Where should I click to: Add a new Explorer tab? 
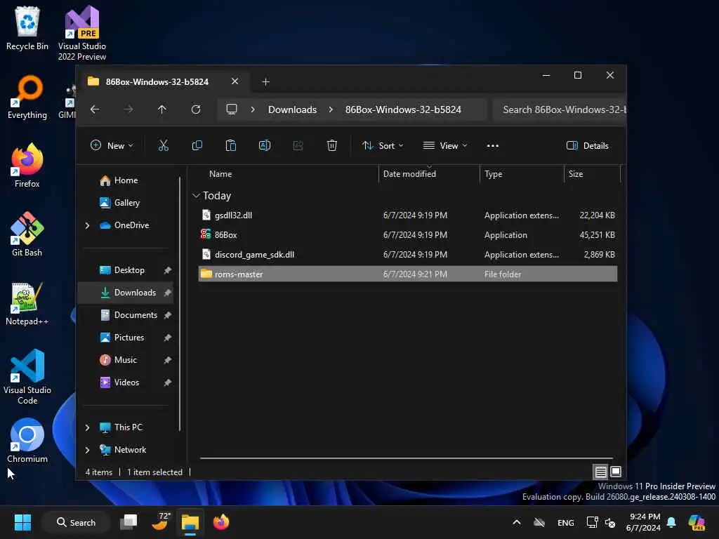pyautogui.click(x=265, y=81)
